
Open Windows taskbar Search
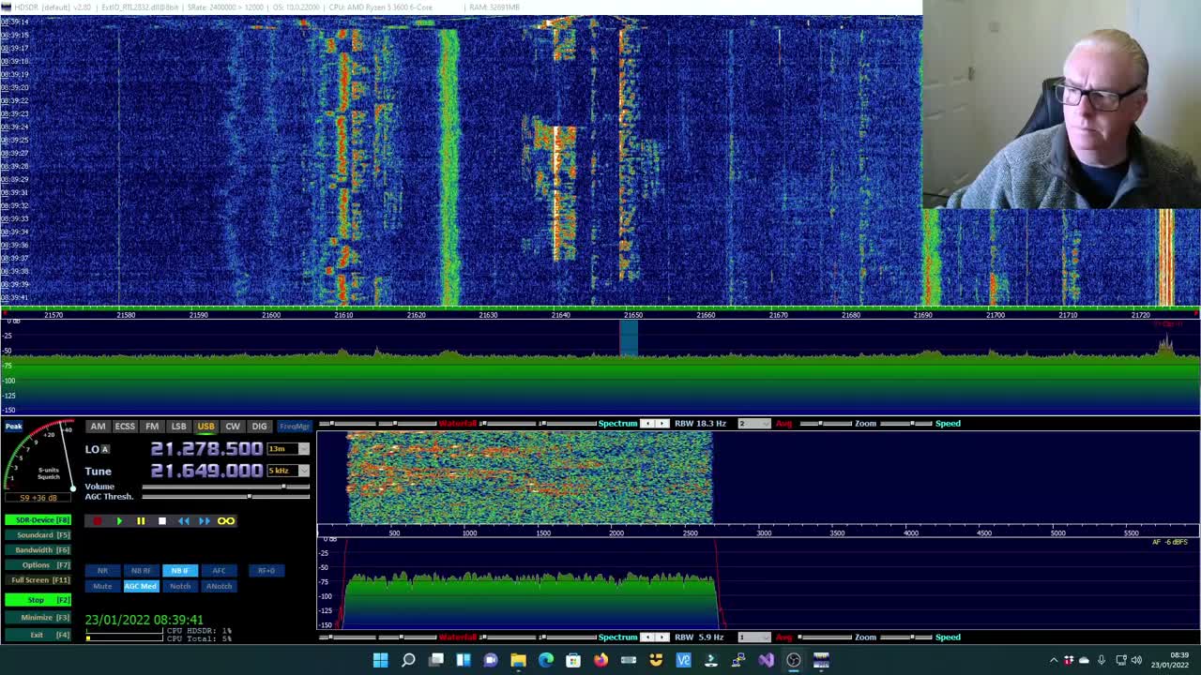coord(408,660)
